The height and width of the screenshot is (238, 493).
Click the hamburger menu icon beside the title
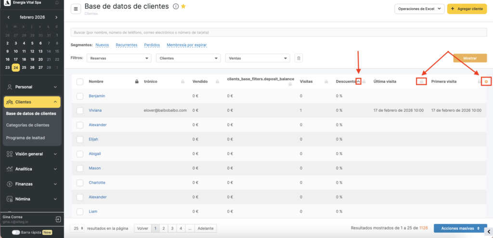pos(76,9)
